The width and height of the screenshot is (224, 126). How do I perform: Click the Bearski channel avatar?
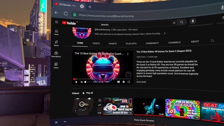click(82, 33)
